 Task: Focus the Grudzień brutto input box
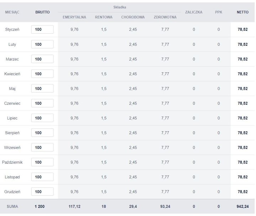click(42, 192)
